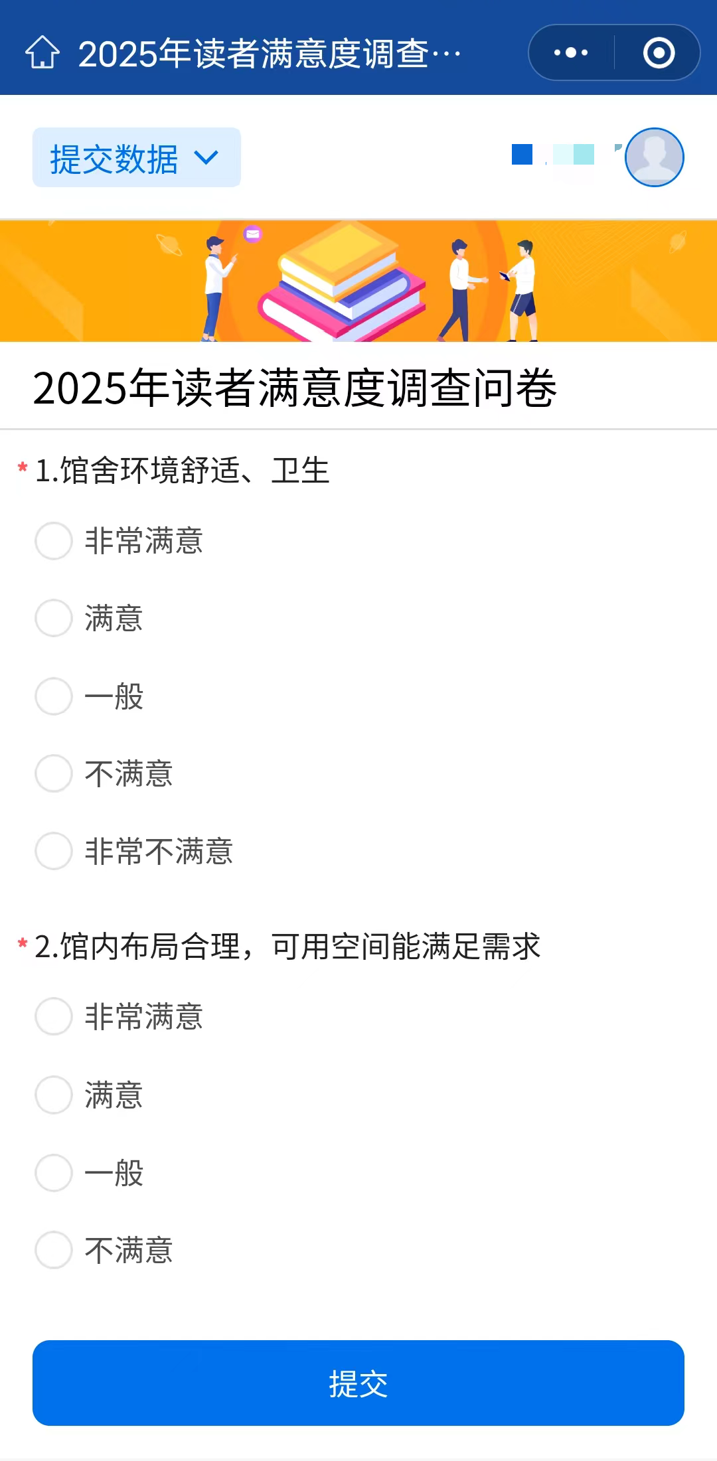Select 非常满意 for question 2
The image size is (717, 1461).
tap(54, 1016)
